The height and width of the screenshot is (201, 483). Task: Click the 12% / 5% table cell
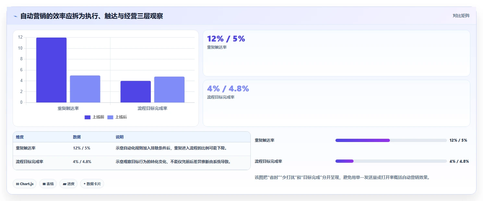[82, 148]
